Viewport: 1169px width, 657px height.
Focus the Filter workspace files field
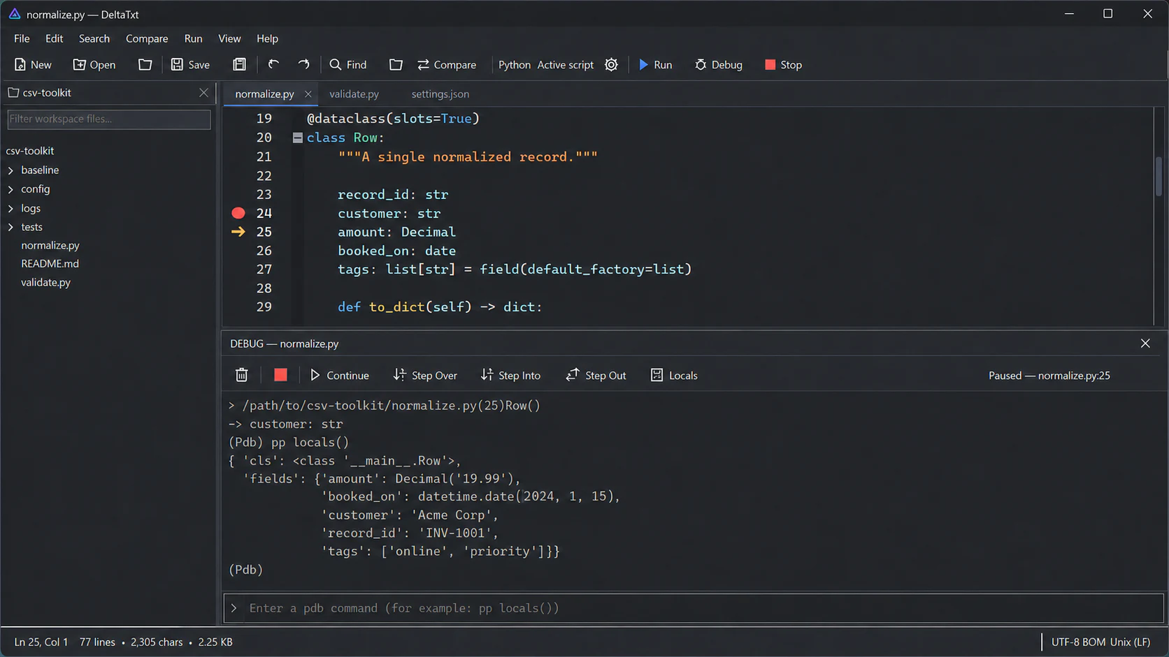click(108, 119)
